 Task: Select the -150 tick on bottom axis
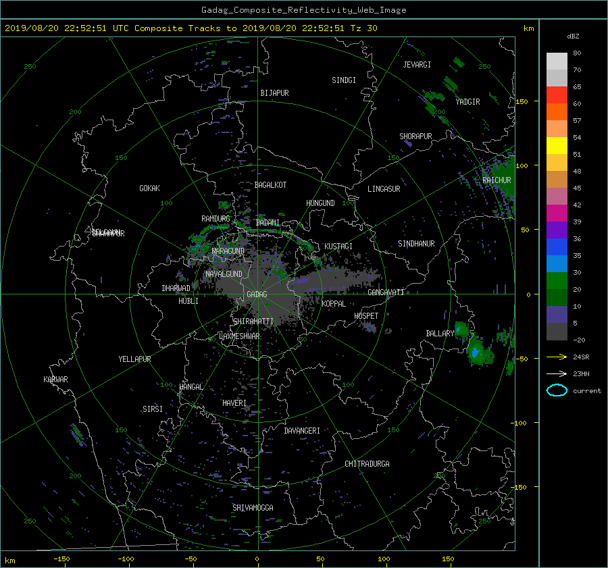(61, 559)
